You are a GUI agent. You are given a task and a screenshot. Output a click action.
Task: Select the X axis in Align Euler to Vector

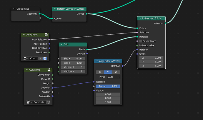tap(100, 72)
